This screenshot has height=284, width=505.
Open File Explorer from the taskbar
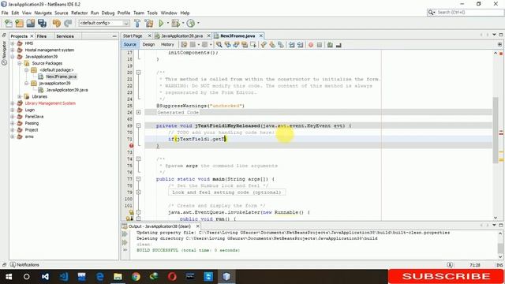point(118,277)
